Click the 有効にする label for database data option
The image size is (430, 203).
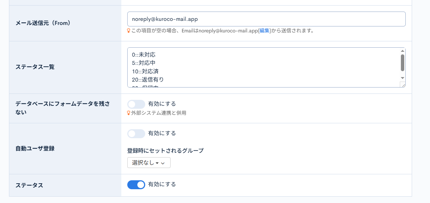162,104
